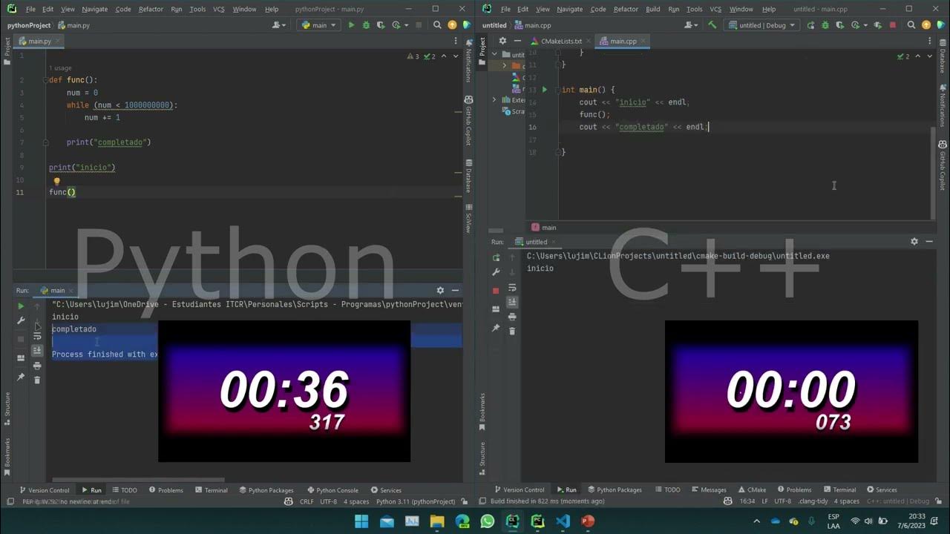The height and width of the screenshot is (534, 950).
Task: Rerun untitled configuration in CLion toolbar
Action: click(811, 25)
